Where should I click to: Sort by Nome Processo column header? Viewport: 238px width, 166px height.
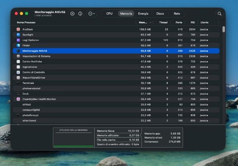tap(26, 23)
